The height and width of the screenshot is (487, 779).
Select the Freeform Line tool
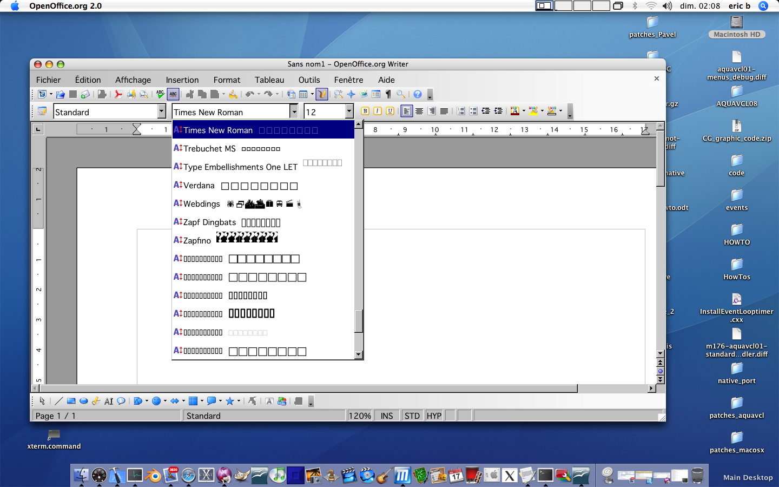96,401
